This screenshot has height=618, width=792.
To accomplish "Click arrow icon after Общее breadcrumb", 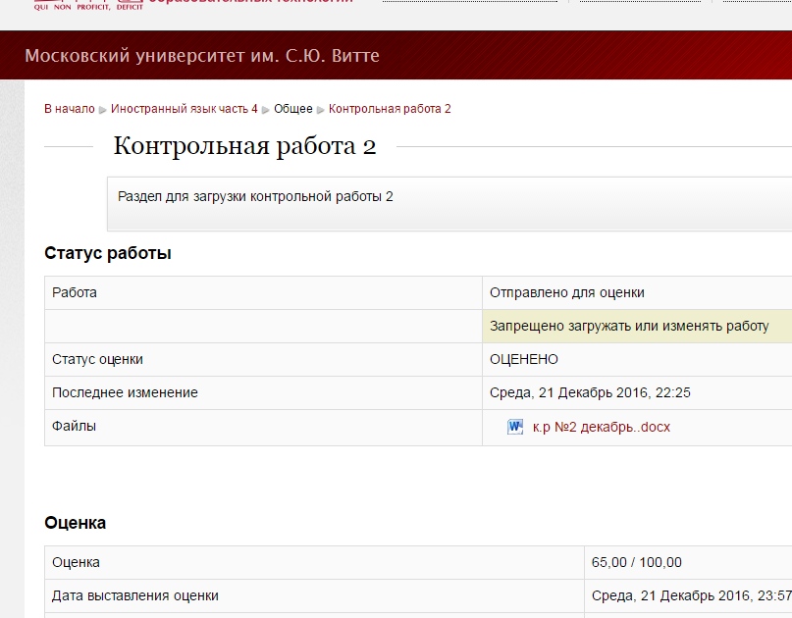I will (321, 109).
